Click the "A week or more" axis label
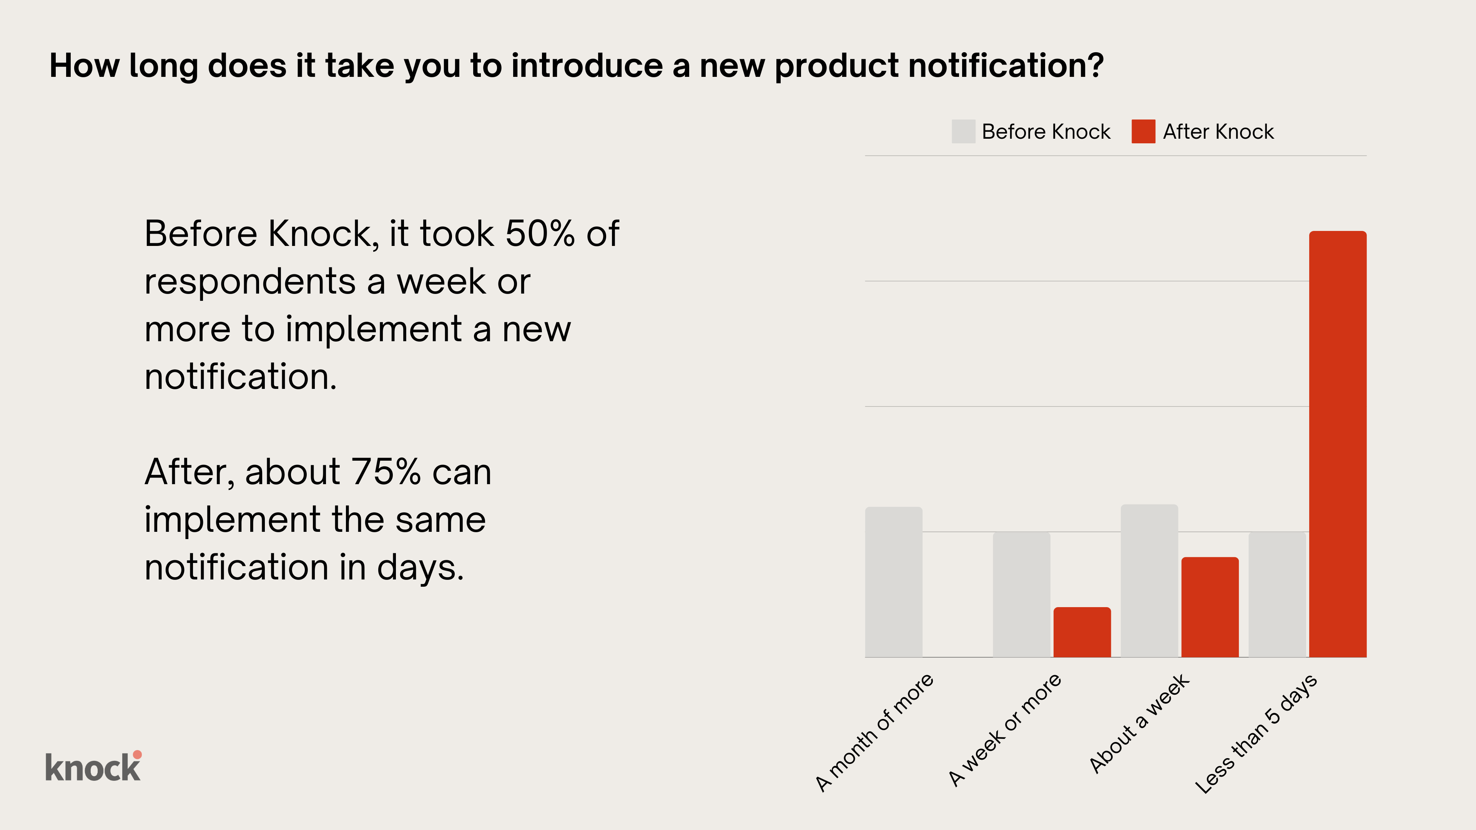The width and height of the screenshot is (1476, 830). pos(1004,730)
